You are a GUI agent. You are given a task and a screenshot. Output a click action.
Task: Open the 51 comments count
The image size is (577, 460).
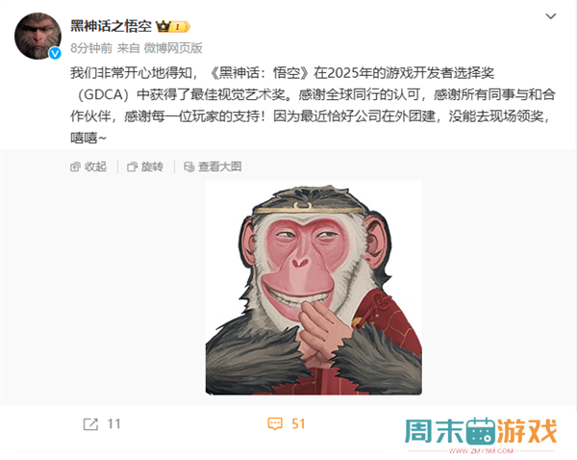[x=298, y=423]
